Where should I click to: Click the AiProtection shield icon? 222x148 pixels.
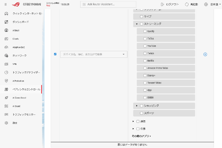pyautogui.click(x=6, y=81)
